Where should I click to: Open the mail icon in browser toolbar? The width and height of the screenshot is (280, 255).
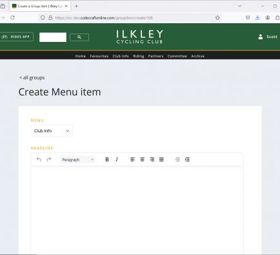248,17
